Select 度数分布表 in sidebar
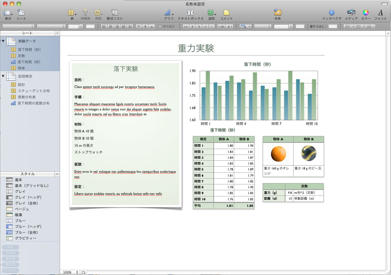 click(x=27, y=97)
